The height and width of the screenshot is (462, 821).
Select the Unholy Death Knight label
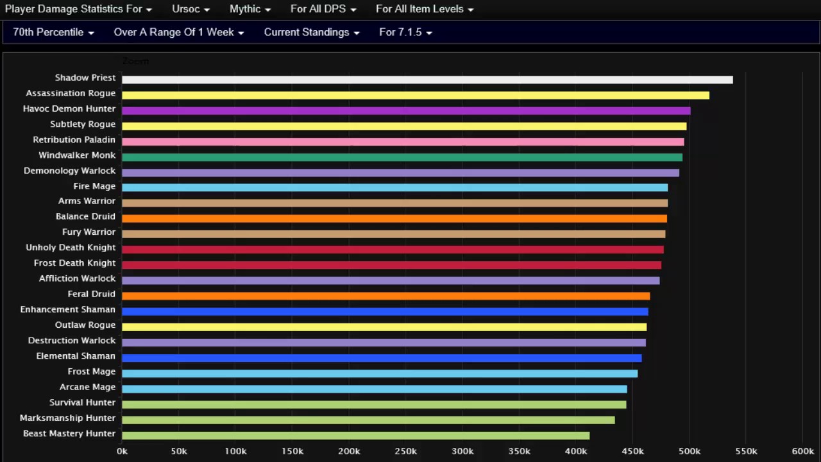[71, 247]
